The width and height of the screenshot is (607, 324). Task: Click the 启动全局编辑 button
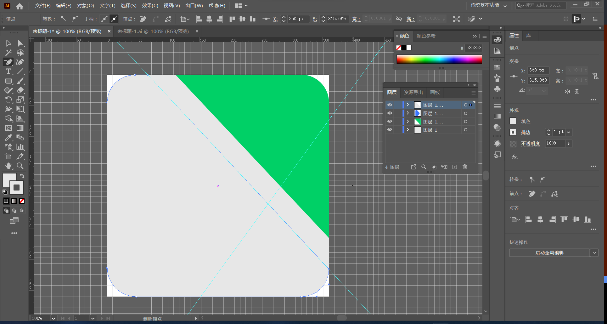549,253
